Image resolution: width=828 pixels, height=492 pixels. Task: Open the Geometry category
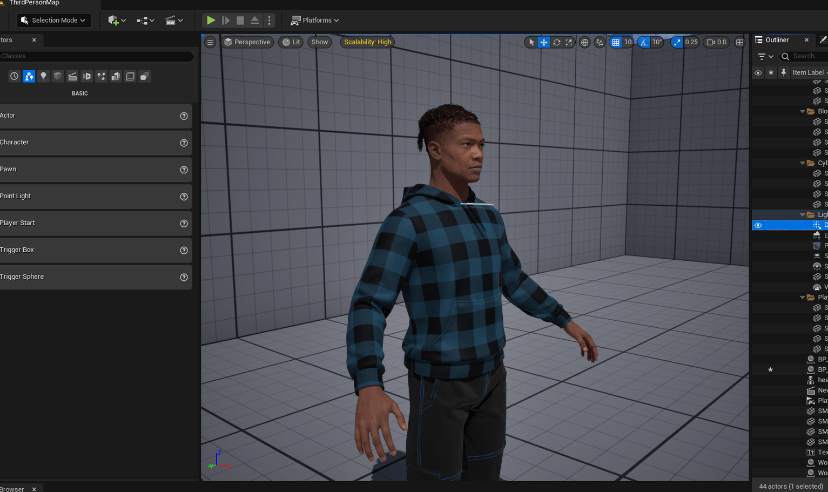[x=116, y=77]
